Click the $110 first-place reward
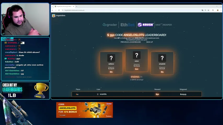This screenshot has width=223, height=125. (x=137, y=69)
